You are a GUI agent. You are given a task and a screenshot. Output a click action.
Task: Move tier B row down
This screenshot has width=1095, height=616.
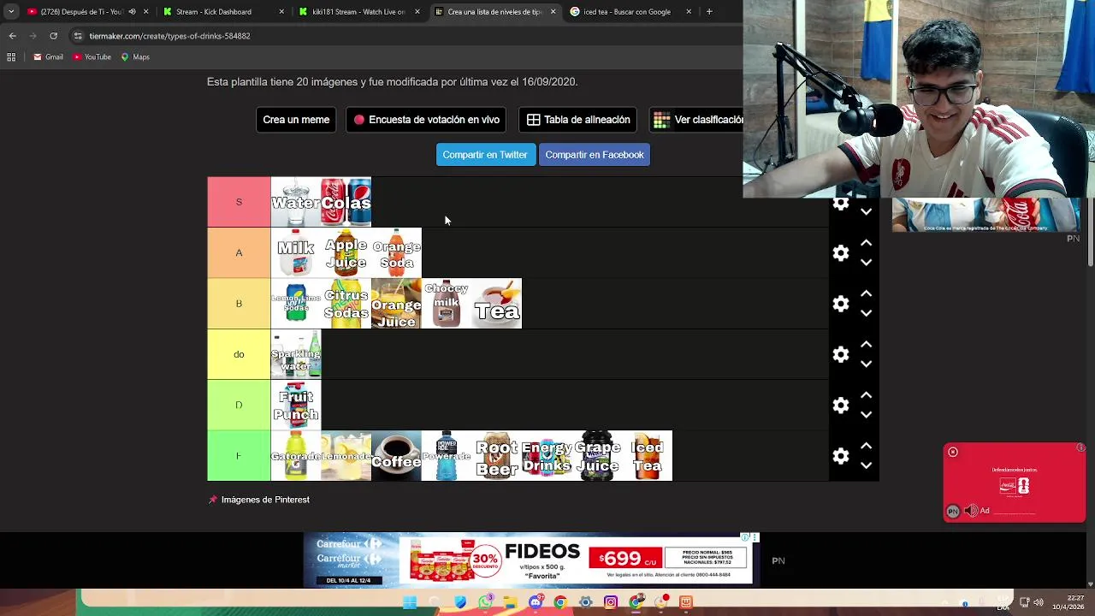click(866, 313)
